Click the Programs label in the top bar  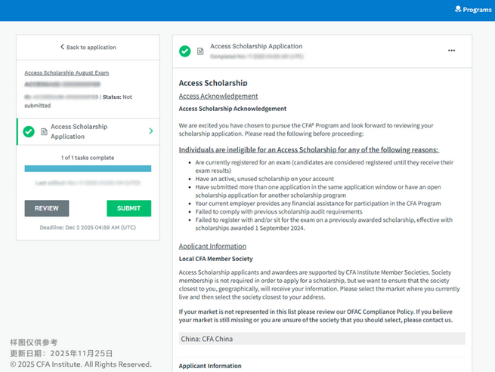477,10
